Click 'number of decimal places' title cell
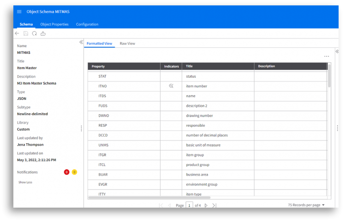 pyautogui.click(x=218, y=135)
